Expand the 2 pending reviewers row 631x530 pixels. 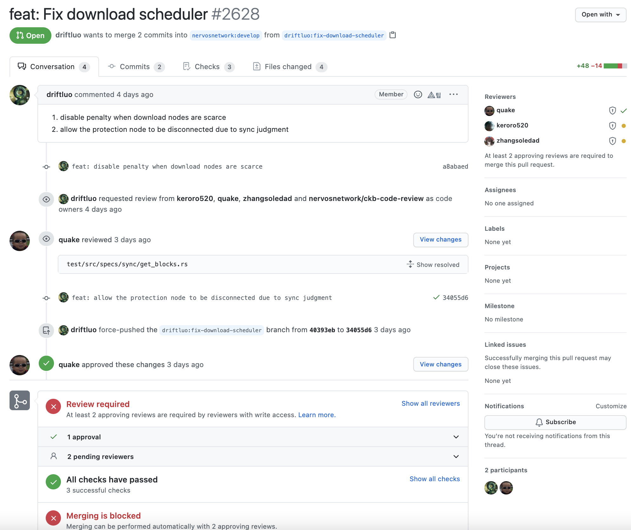pos(456,457)
